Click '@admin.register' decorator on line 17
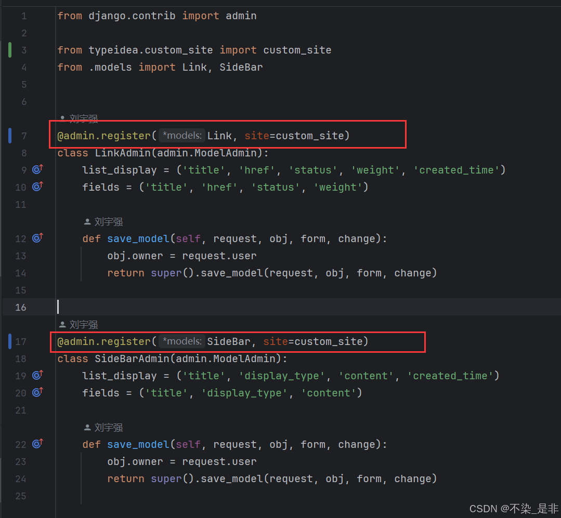This screenshot has width=561, height=518. coord(104,342)
